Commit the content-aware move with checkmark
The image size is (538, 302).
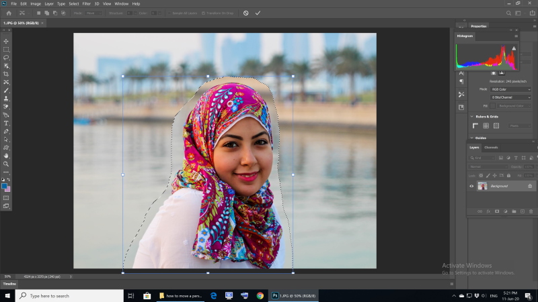tap(258, 13)
